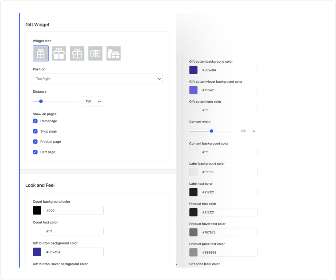Open the Count background color black swatch
The image size is (336, 280).
pos(37,210)
